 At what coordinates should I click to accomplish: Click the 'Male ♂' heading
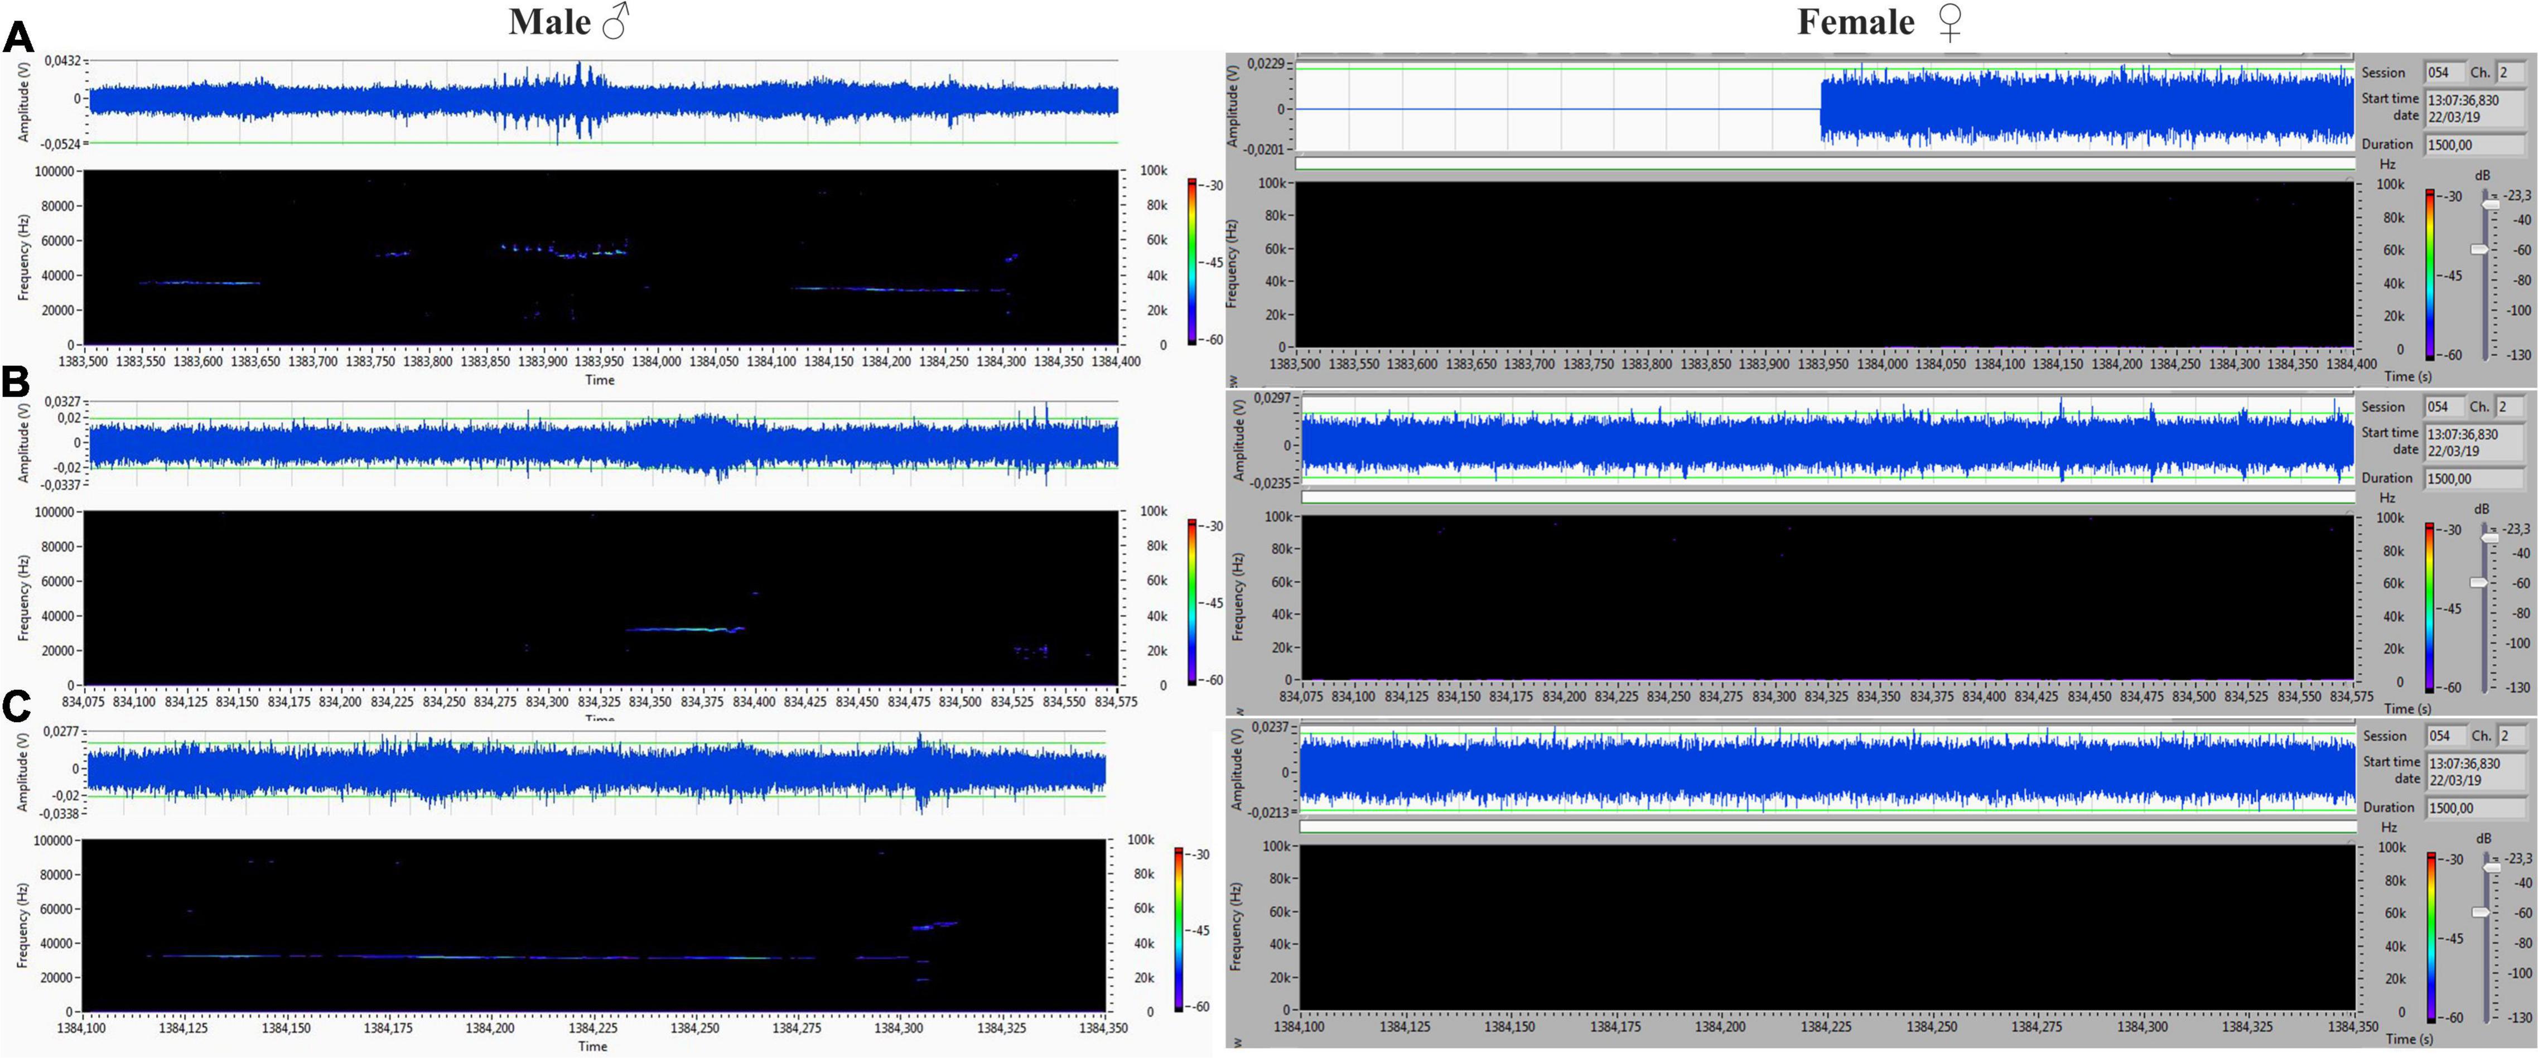(x=568, y=22)
